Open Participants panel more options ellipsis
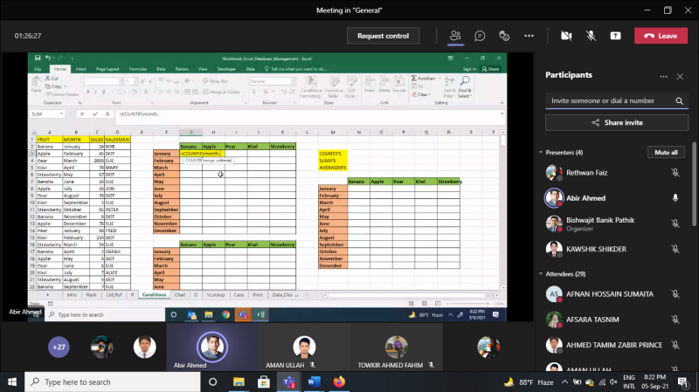Viewport: 699px width, 392px height. pyautogui.click(x=663, y=76)
